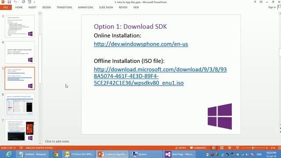Click the zoom slider handle
The image size is (281, 158).
coord(253,148)
